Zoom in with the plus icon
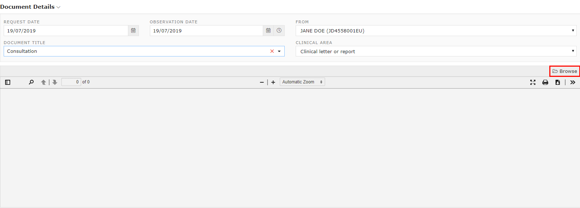 (273, 82)
